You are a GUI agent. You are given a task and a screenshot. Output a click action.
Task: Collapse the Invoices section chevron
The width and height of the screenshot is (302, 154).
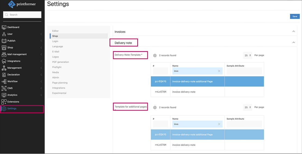tap(294, 32)
